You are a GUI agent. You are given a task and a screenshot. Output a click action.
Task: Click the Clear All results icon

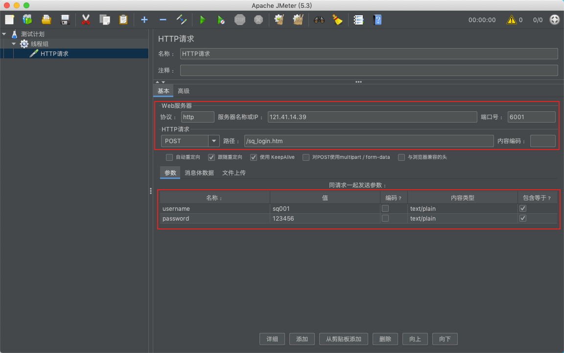pyautogui.click(x=298, y=20)
